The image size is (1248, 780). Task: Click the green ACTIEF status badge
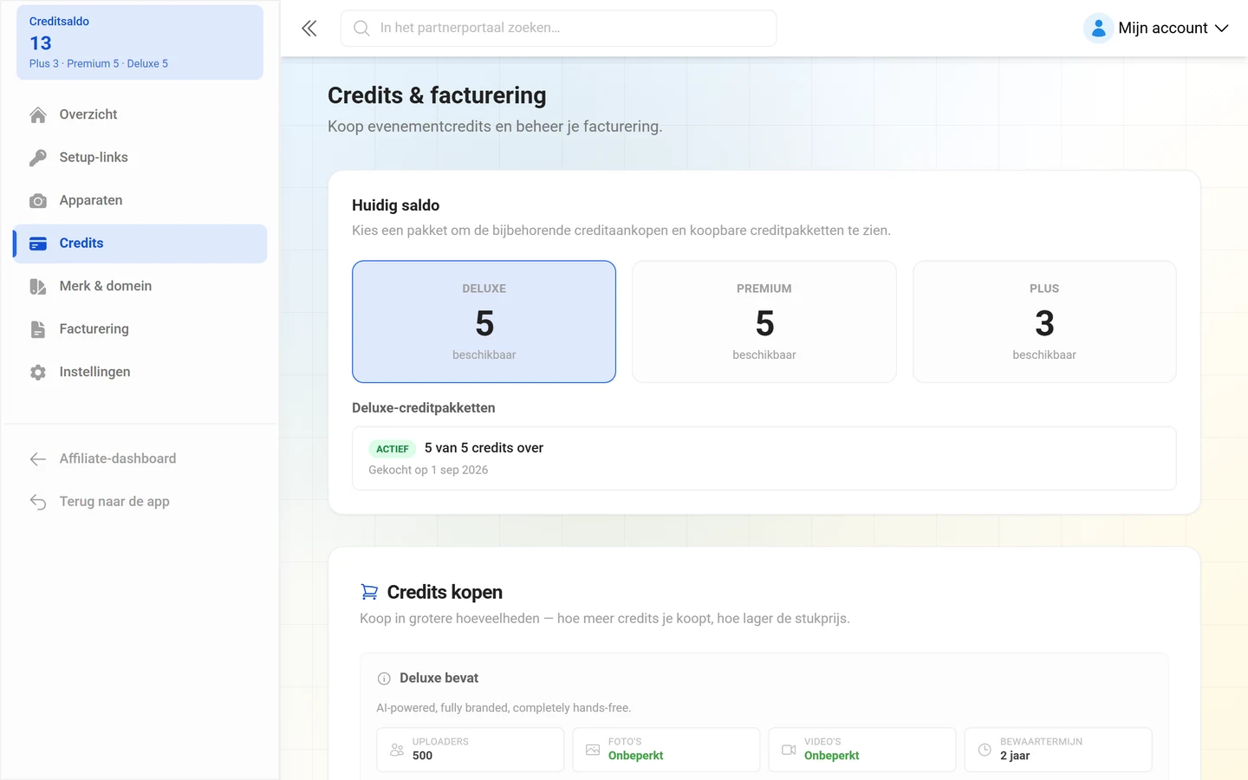coord(393,449)
